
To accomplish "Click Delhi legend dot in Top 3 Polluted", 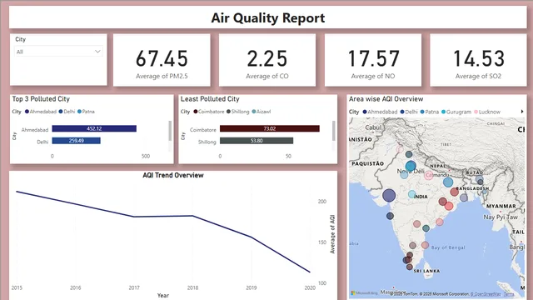I will [x=61, y=112].
